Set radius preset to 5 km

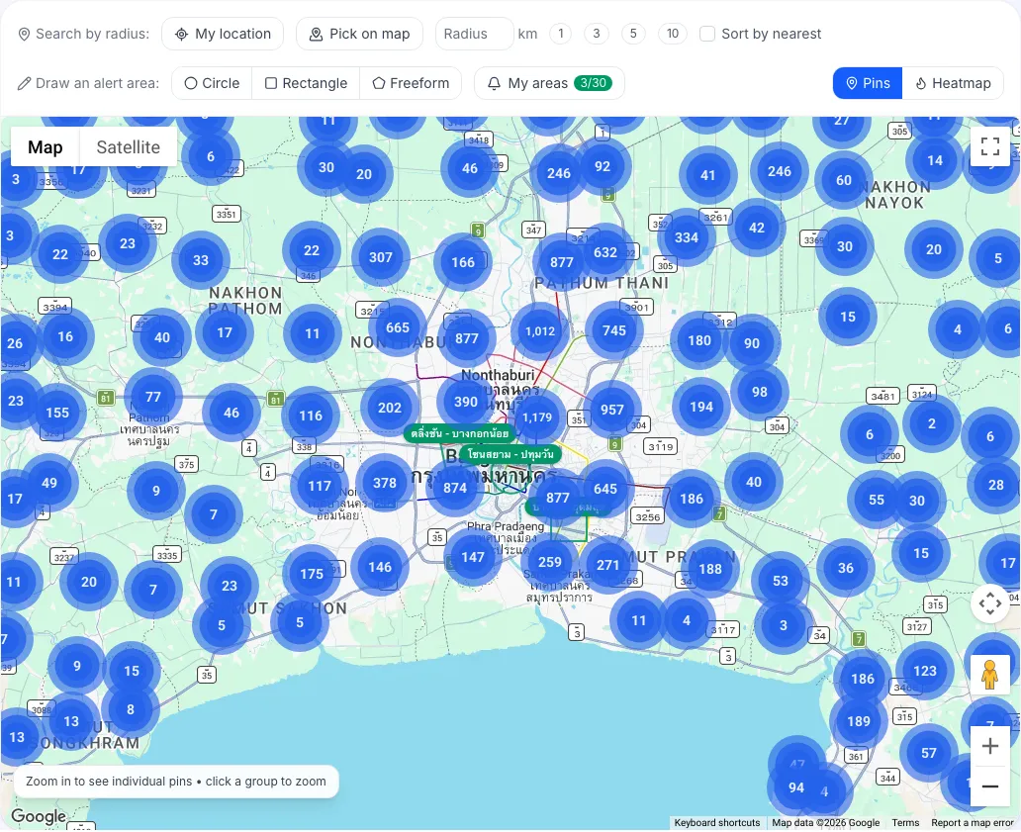click(x=633, y=34)
